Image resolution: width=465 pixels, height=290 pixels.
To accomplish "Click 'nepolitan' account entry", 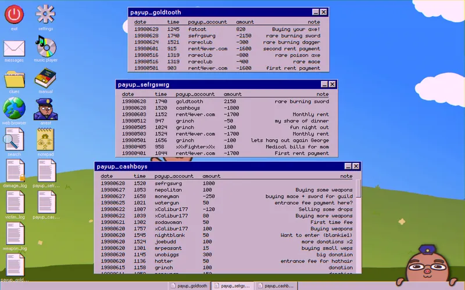I will [168, 190].
